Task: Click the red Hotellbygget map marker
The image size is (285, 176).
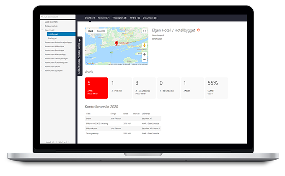Action: click(x=117, y=43)
